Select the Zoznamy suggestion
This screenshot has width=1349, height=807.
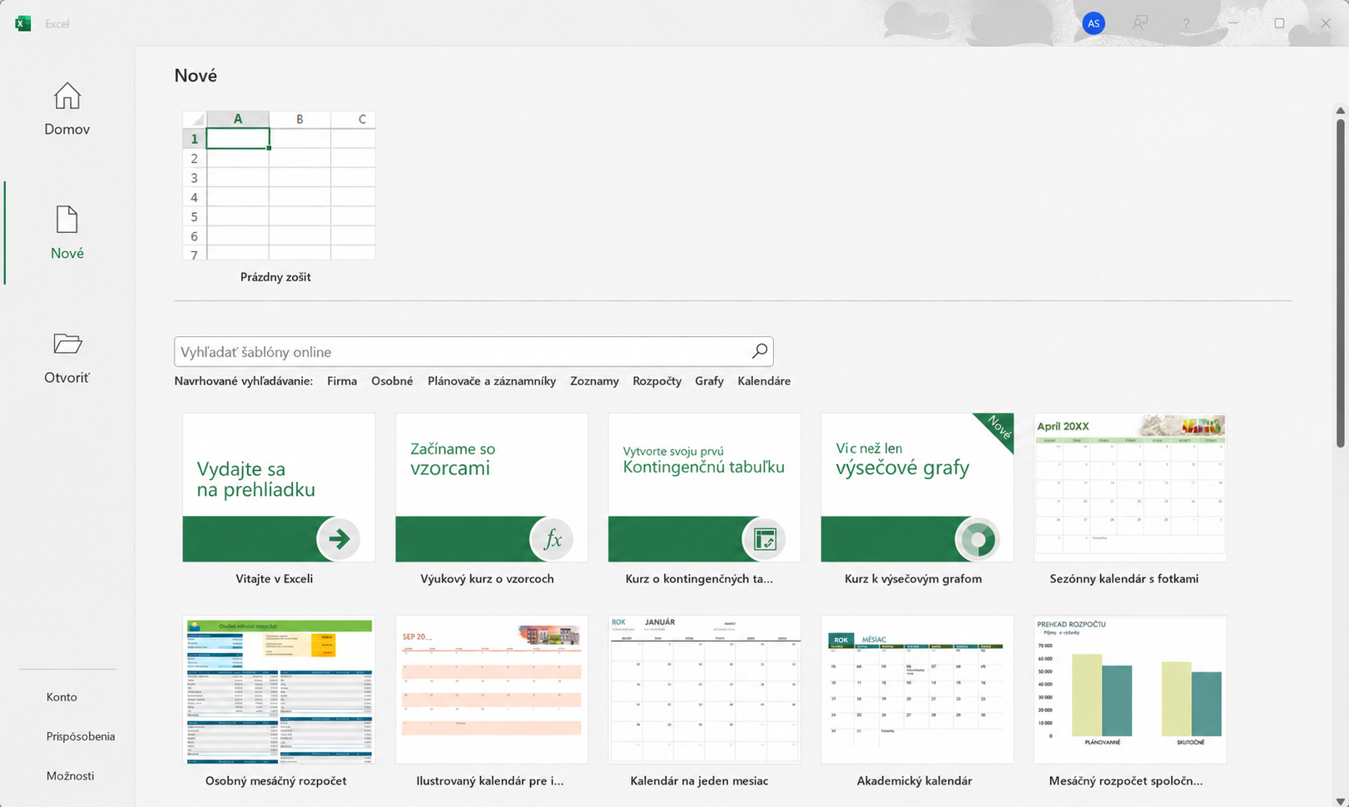594,381
